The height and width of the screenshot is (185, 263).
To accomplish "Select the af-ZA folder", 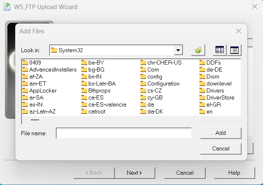I will coord(32,76).
